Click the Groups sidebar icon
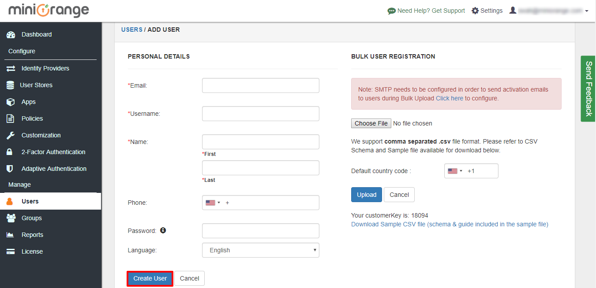This screenshot has width=596, height=288. click(x=11, y=218)
